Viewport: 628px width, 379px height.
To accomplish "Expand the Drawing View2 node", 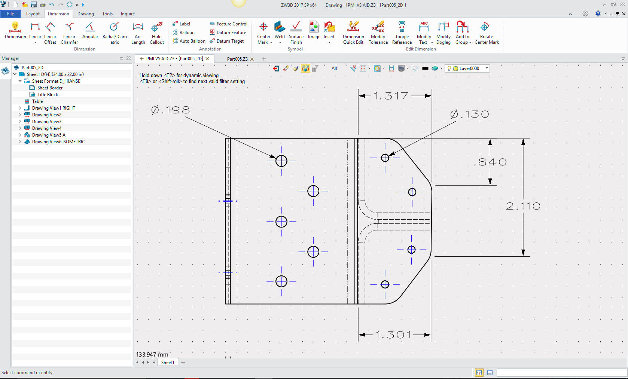I will [20, 115].
